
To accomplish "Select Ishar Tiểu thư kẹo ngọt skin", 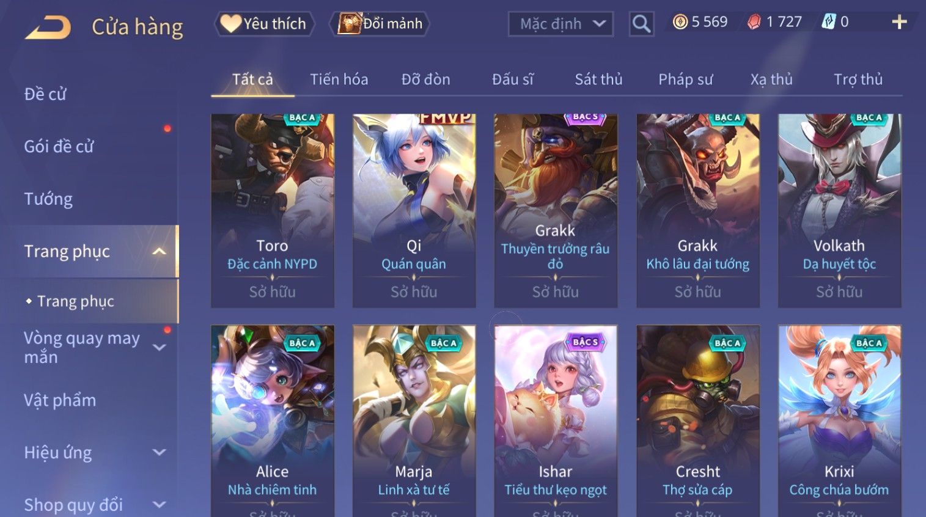I will tap(556, 421).
